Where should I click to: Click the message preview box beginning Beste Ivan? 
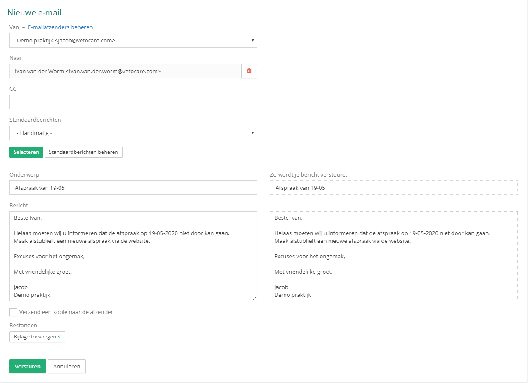point(394,256)
